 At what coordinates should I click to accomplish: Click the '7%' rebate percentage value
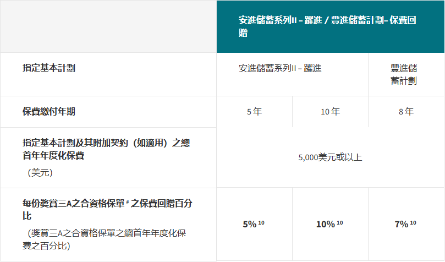pyautogui.click(x=402, y=224)
